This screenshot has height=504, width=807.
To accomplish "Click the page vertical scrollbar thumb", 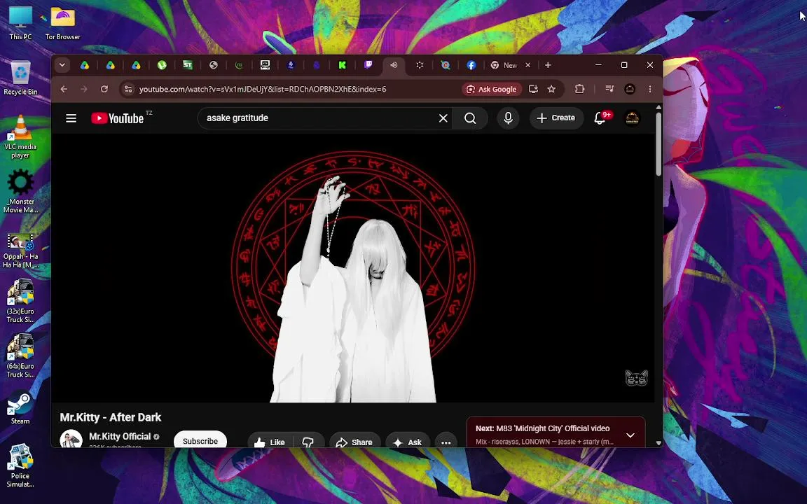I will [658, 144].
